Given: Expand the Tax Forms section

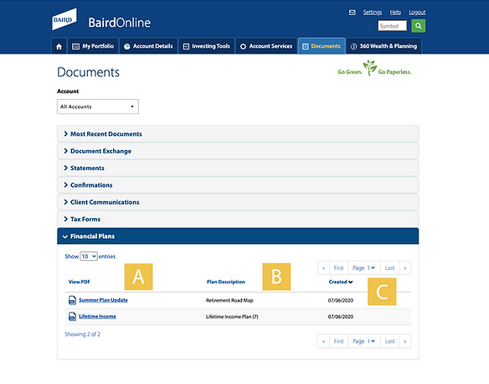Looking at the screenshot, I should pos(238,219).
